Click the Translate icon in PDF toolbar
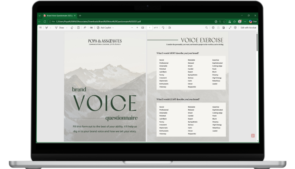The width and height of the screenshot is (295, 169). click(x=91, y=28)
